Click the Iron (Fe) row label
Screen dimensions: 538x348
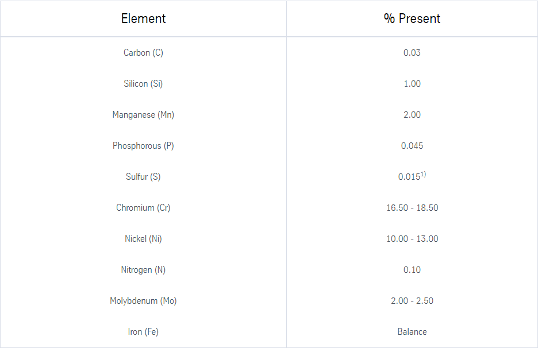pyautogui.click(x=143, y=332)
